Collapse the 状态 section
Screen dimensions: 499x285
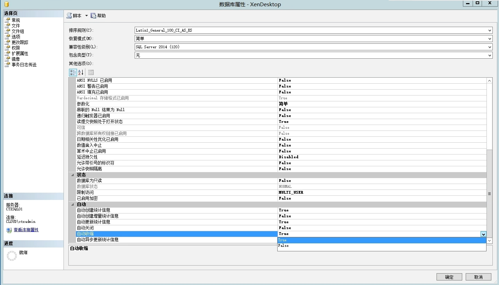(x=73, y=175)
